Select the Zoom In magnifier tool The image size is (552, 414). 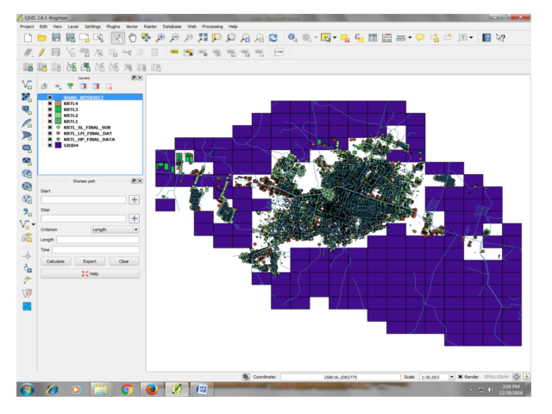160,38
